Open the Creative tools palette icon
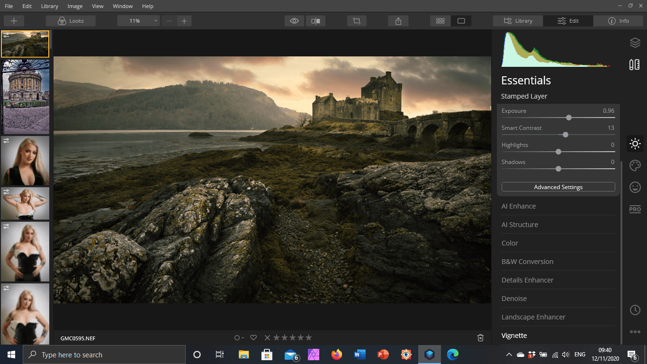 pos(635,165)
